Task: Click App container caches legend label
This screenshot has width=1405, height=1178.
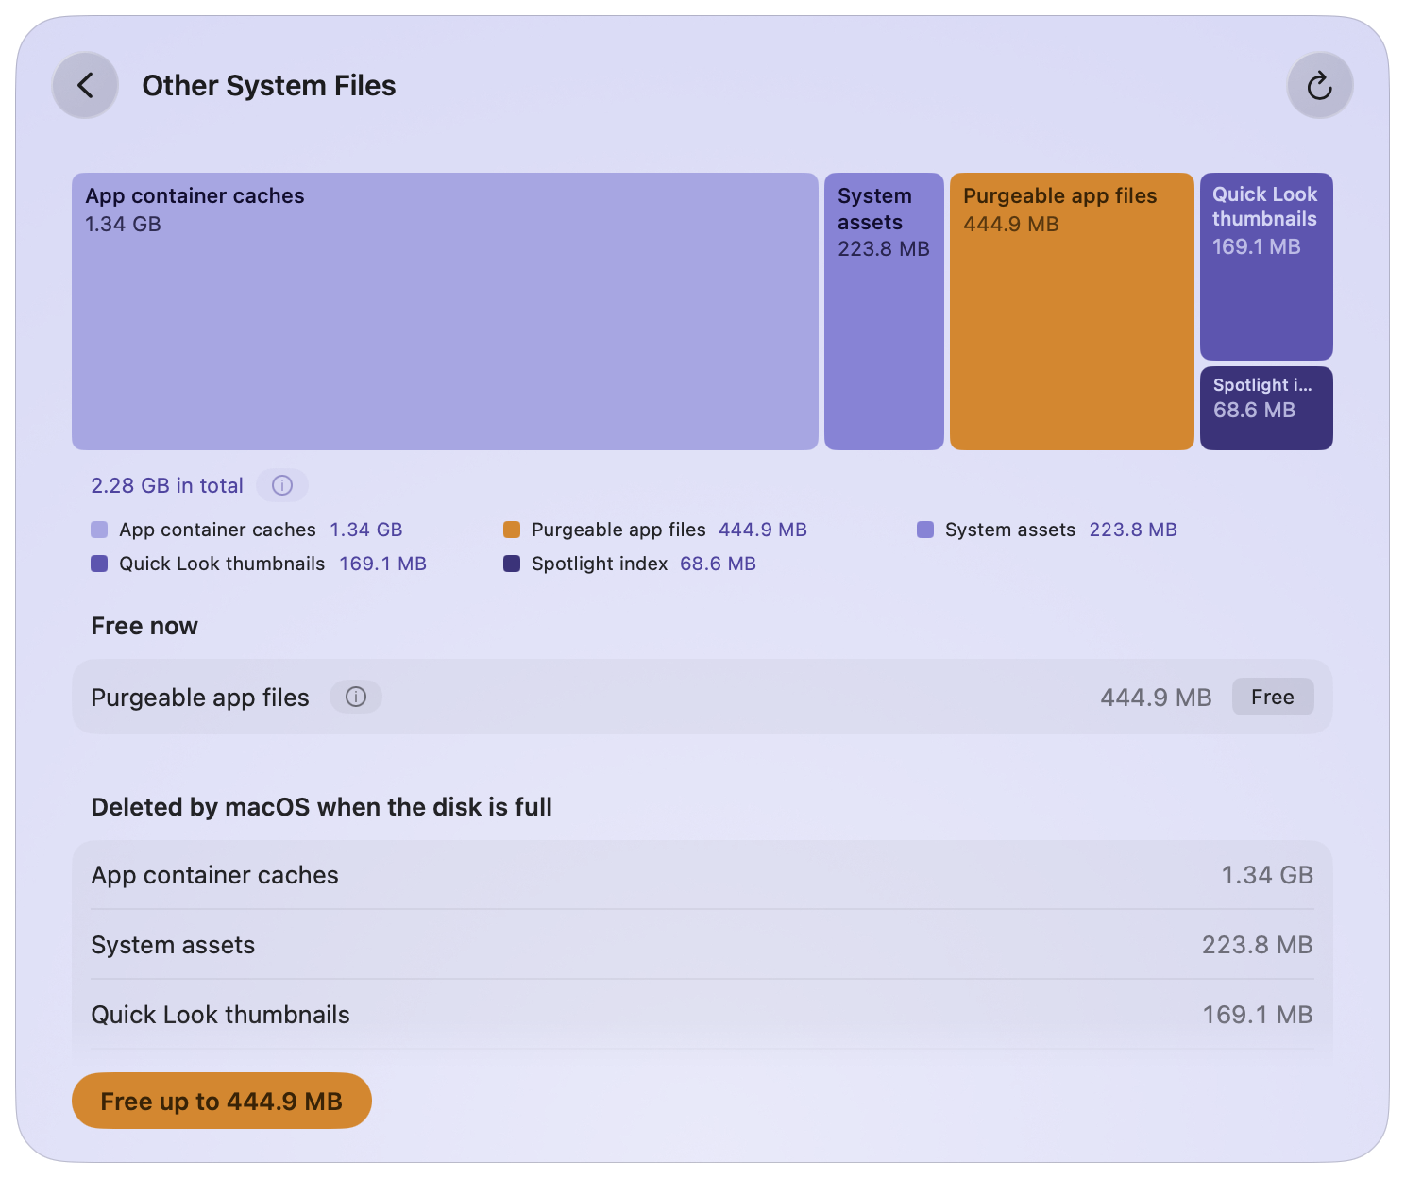Action: pyautogui.click(x=217, y=530)
